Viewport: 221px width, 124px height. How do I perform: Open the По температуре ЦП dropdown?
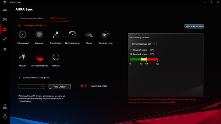click(x=143, y=44)
